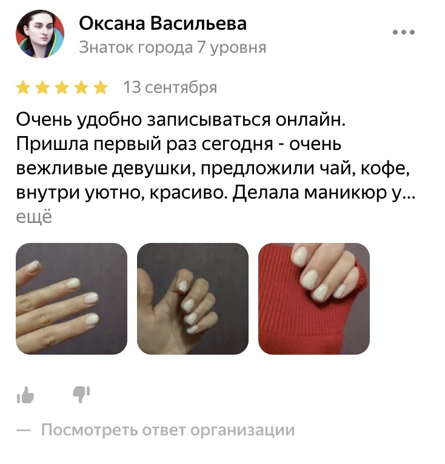Image resolution: width=445 pixels, height=464 pixels.
Task: Click the 13 сентября review date
Action: [x=170, y=87]
